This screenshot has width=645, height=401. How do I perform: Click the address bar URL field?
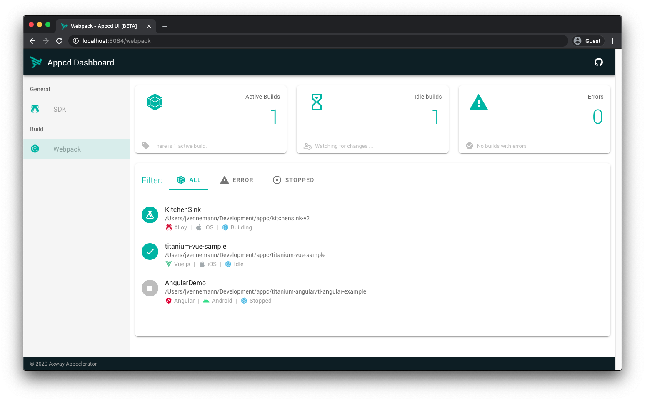click(x=318, y=41)
